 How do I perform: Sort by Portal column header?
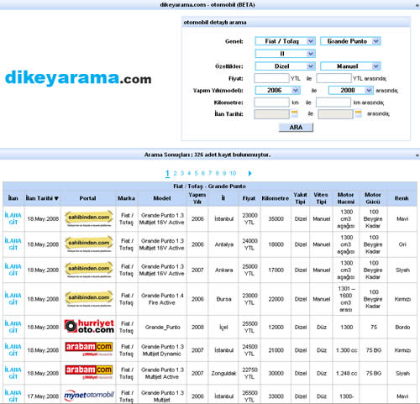point(87,198)
